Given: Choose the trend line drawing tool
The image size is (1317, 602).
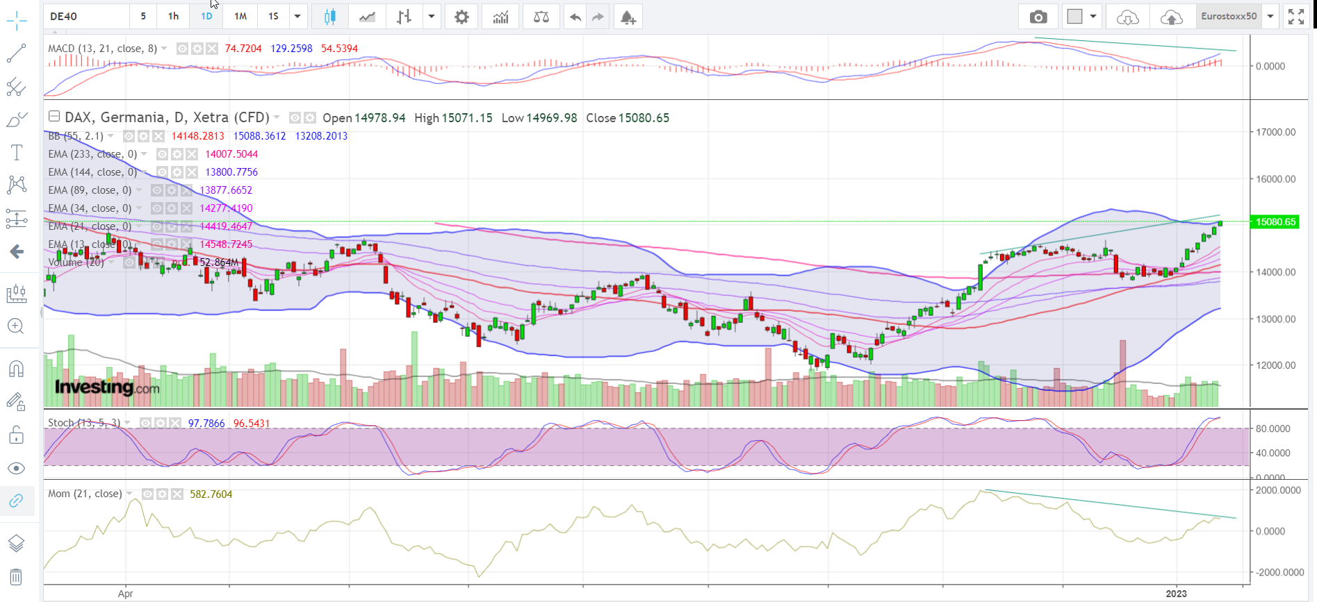Looking at the screenshot, I should pyautogui.click(x=16, y=53).
